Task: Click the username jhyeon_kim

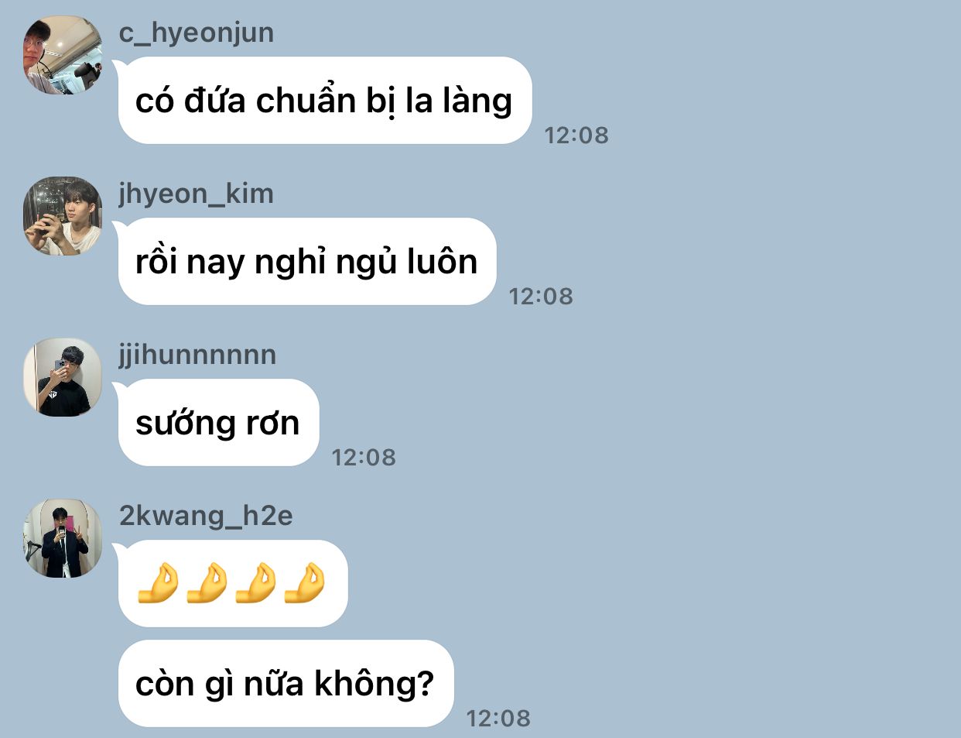Action: [x=197, y=194]
